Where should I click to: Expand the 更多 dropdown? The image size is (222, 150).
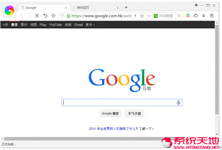coord(90,25)
